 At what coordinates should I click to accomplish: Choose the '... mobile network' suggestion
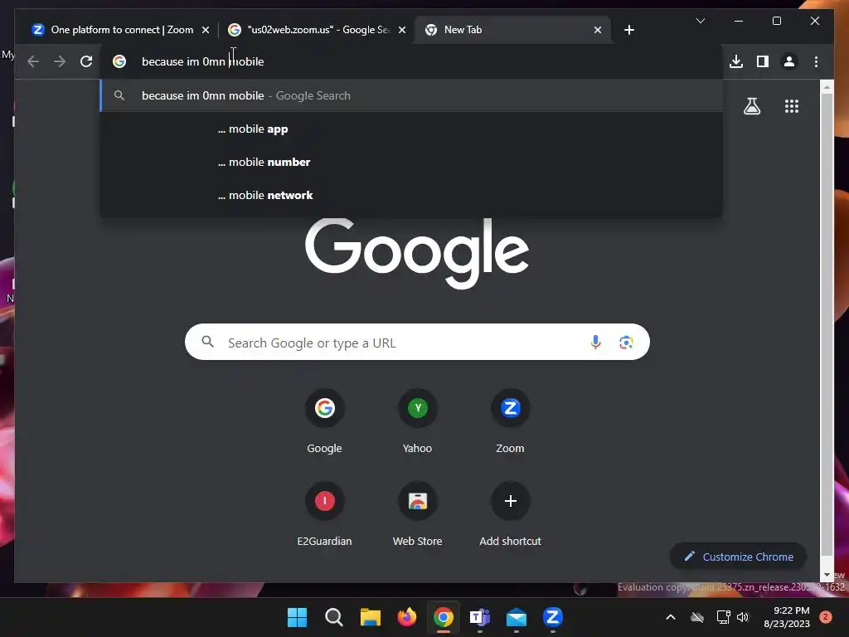411,195
